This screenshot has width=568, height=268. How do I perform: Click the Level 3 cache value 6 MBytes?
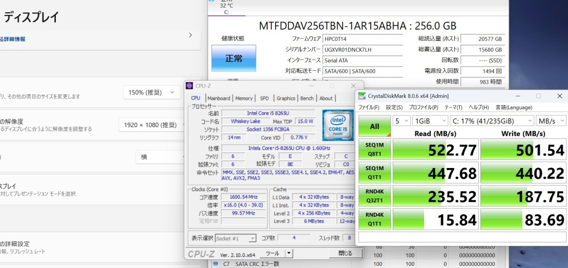(313, 221)
